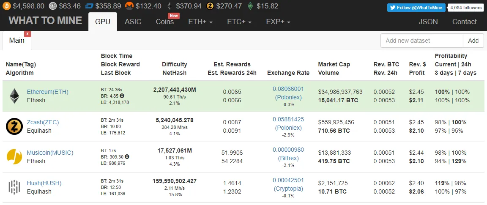Switch to the ASIC tab
The height and width of the screenshot is (205, 487).
(133, 22)
